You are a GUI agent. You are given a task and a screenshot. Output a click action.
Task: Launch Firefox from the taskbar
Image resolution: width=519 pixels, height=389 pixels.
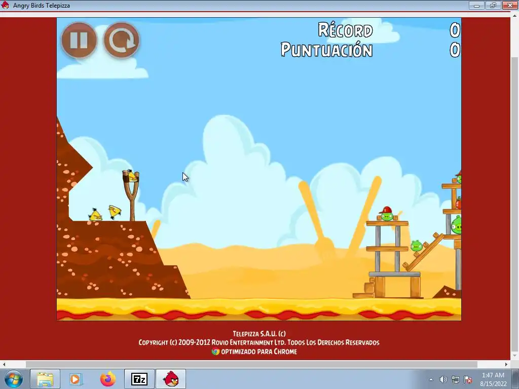tap(108, 379)
